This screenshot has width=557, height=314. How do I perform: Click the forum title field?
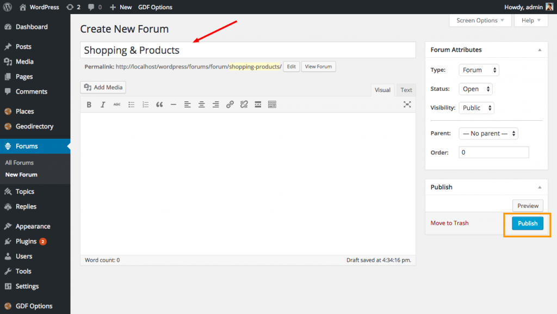248,50
